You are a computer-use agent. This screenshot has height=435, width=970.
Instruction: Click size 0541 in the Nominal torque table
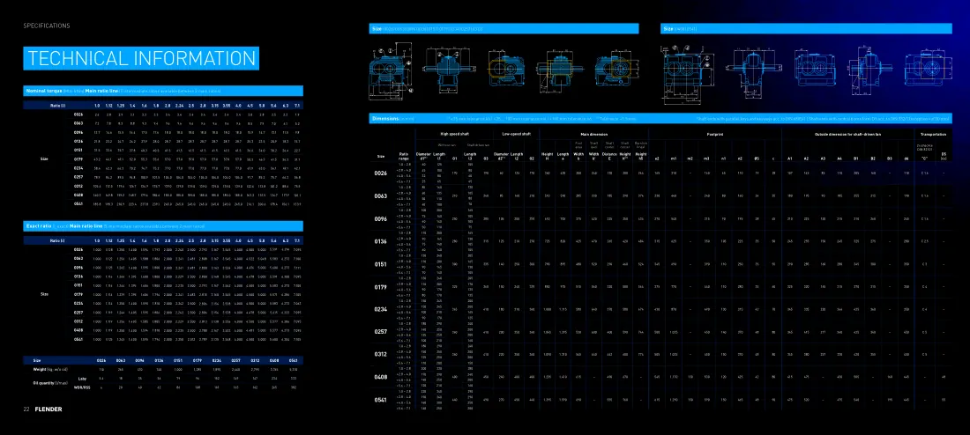click(78, 204)
